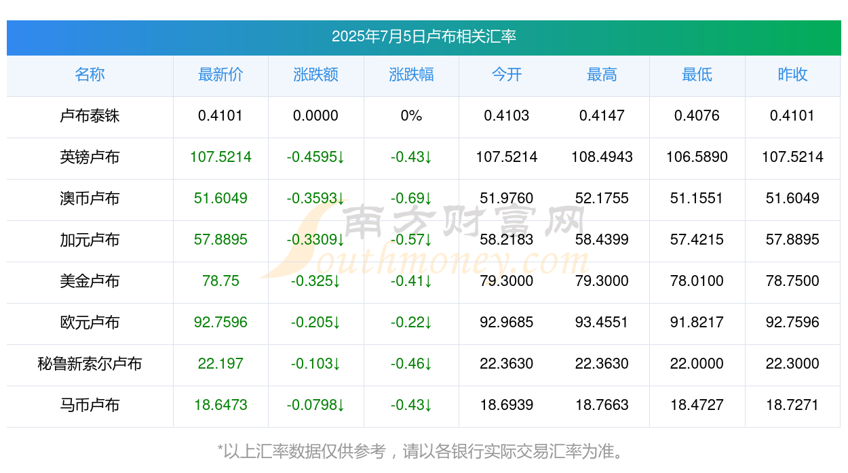Viewport: 848px width, 473px height.
Task: Click the 今开 column header
Action: tap(507, 75)
